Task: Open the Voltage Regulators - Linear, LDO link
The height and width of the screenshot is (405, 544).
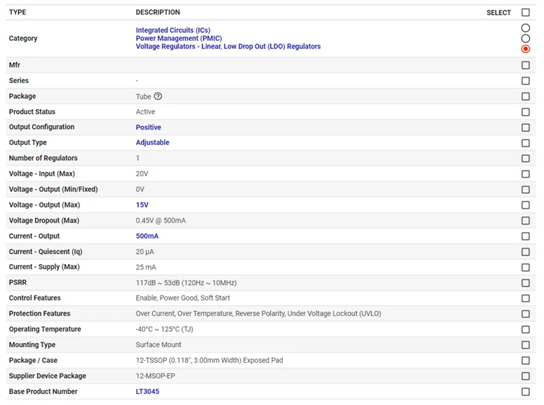Action: tap(228, 46)
